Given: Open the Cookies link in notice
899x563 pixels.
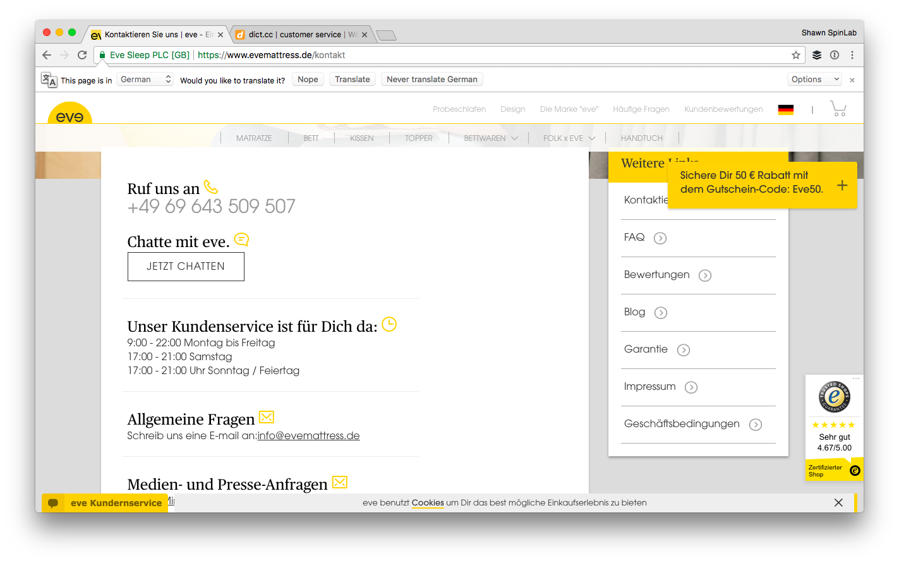Looking at the screenshot, I should [428, 503].
